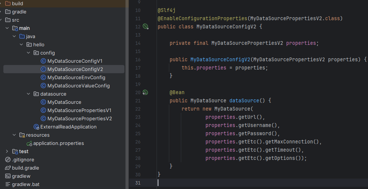Click the config package icon
Screen dimensions: 368x189
[36, 53]
